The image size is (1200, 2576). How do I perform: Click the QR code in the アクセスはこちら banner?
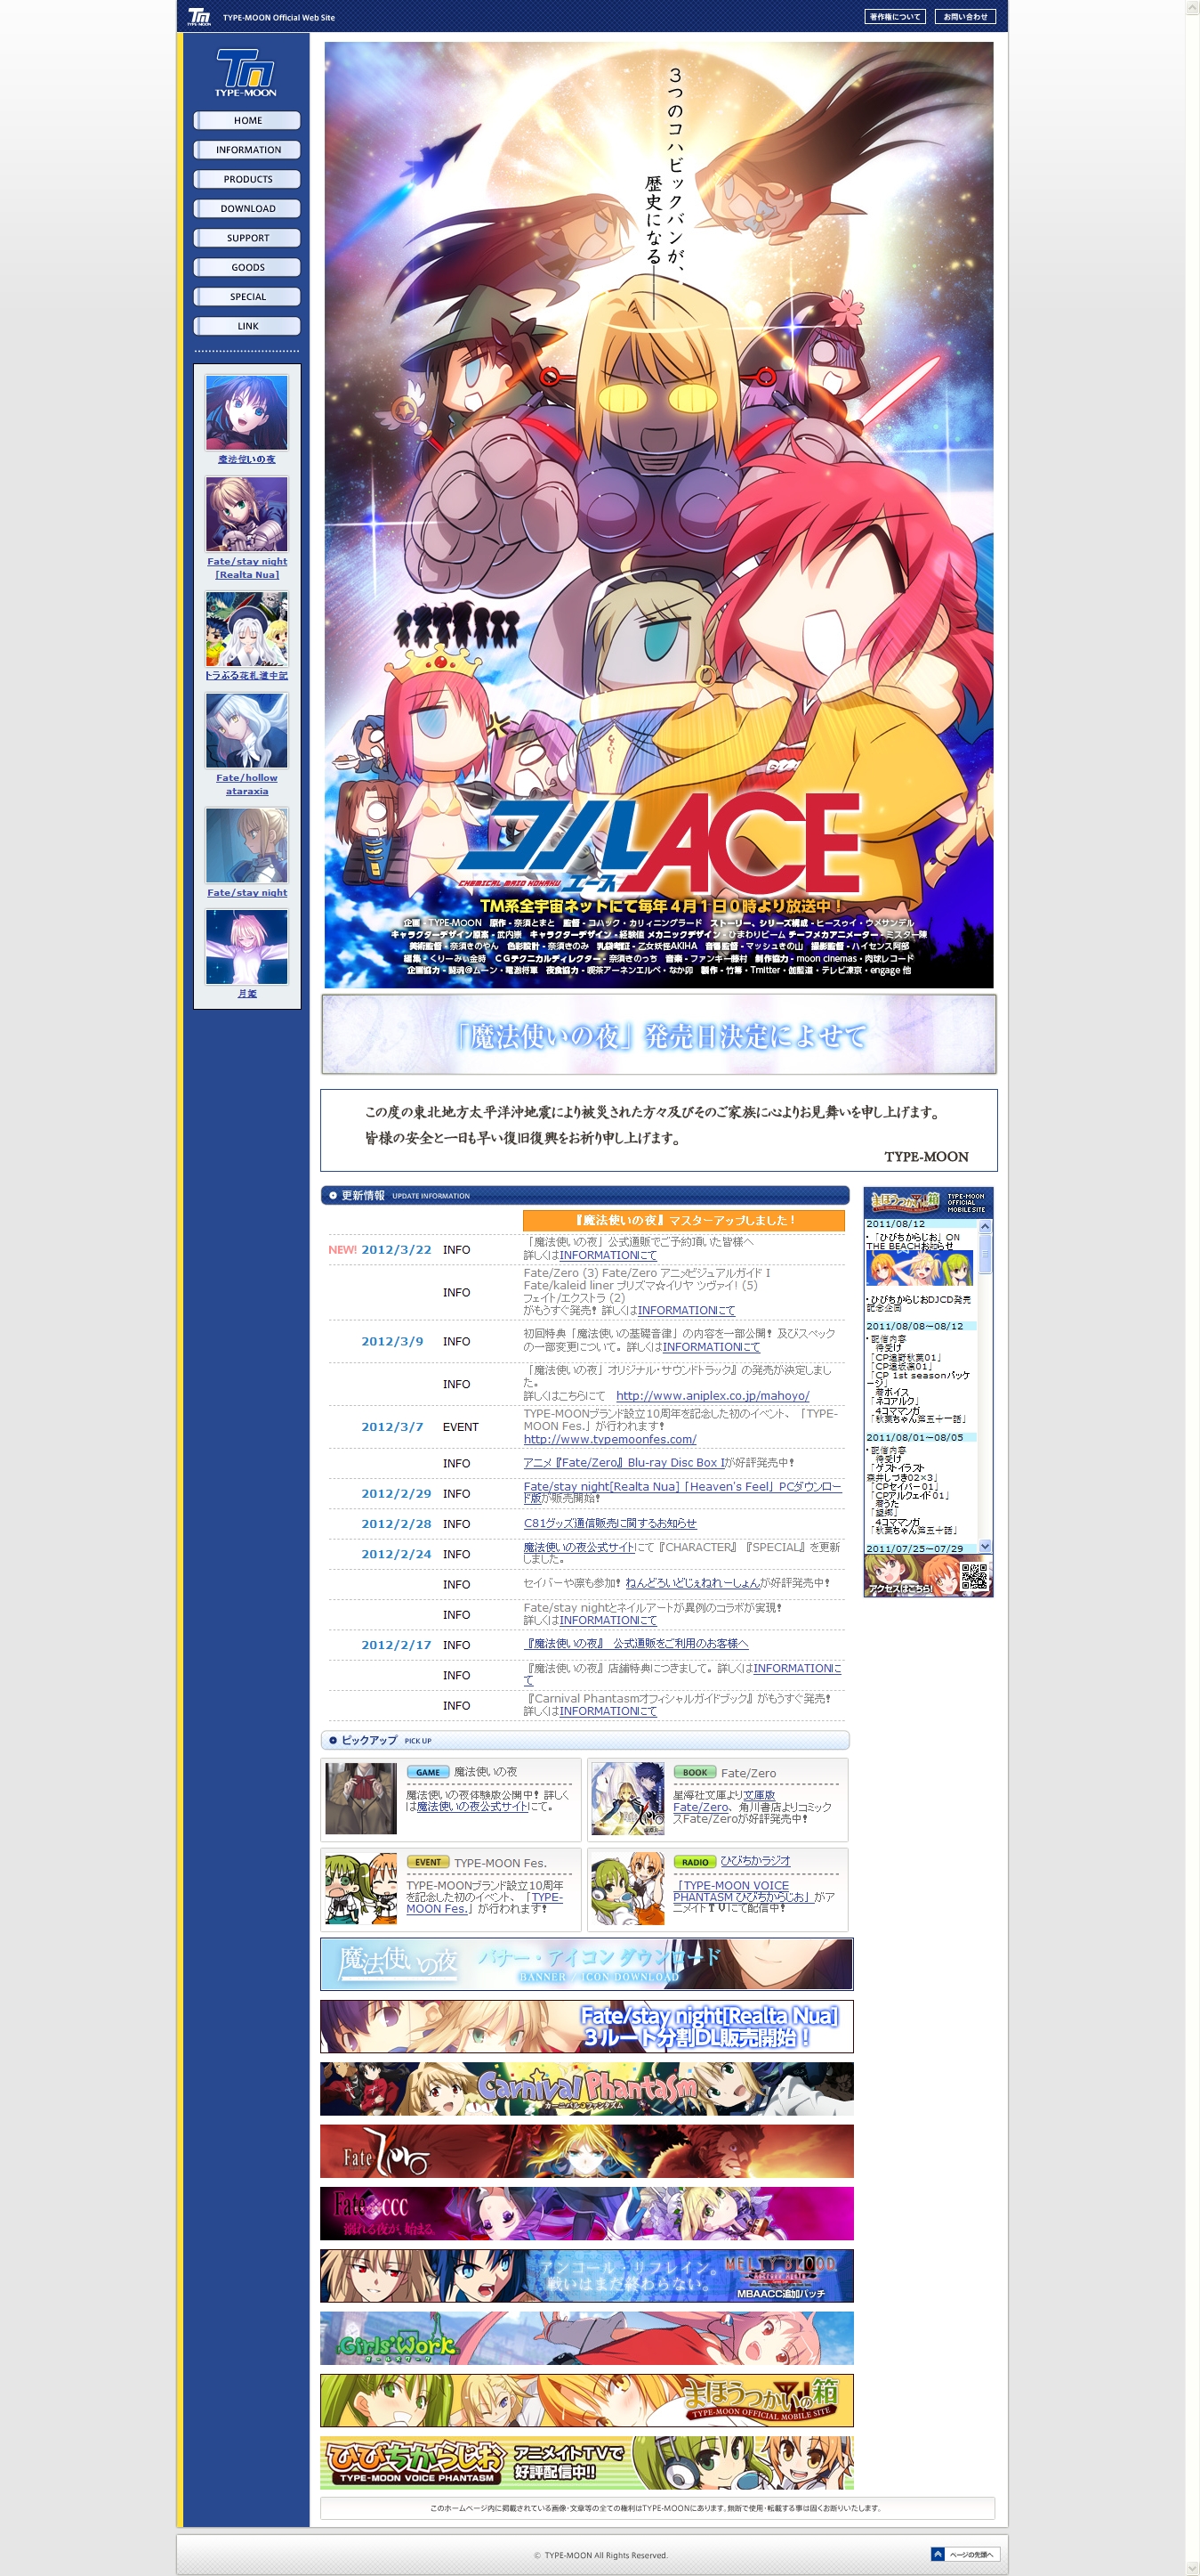pos(974,1576)
